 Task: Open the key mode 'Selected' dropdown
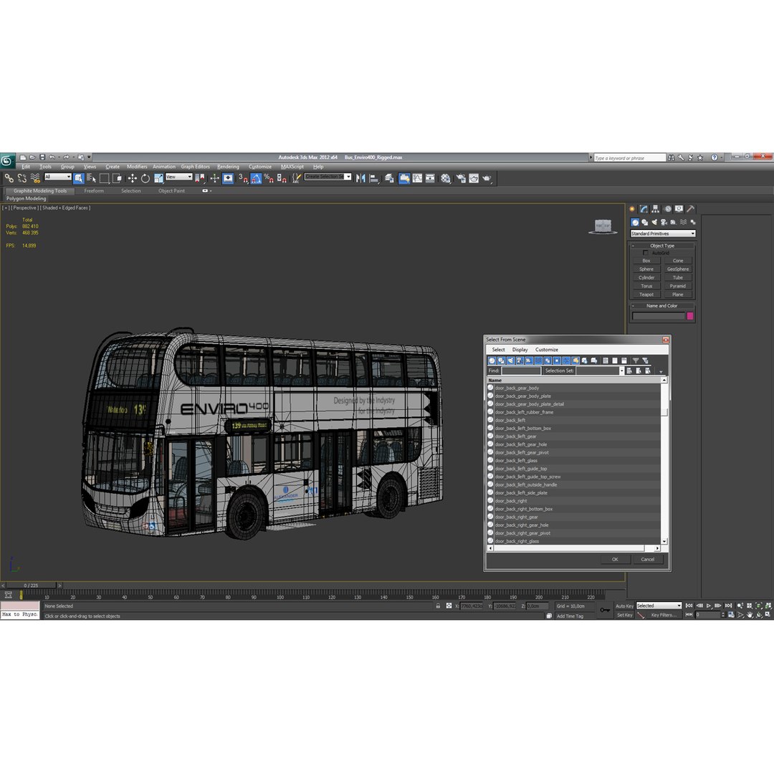(x=659, y=606)
